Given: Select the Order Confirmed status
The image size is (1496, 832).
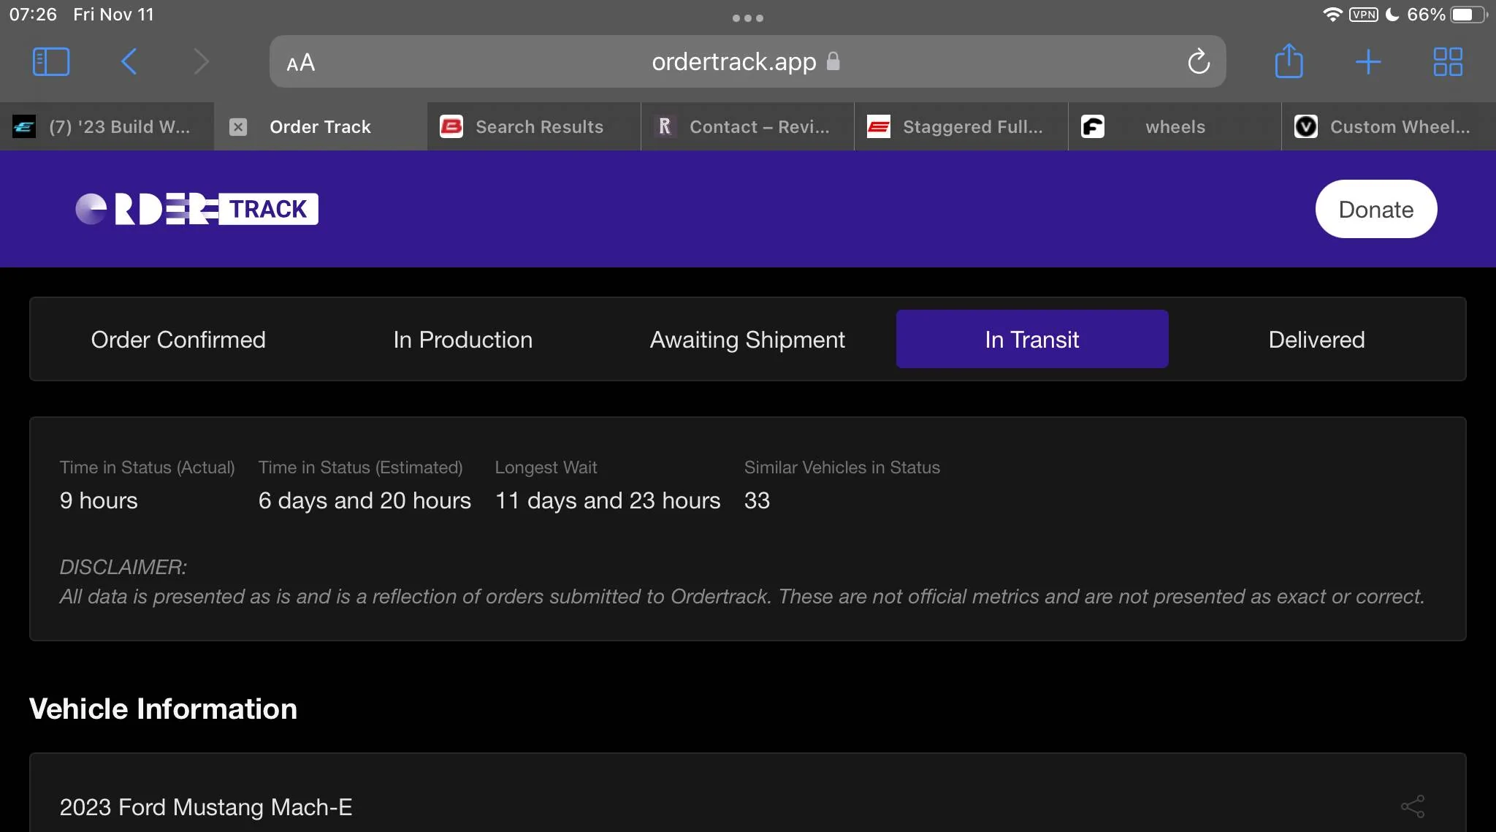Looking at the screenshot, I should point(178,340).
